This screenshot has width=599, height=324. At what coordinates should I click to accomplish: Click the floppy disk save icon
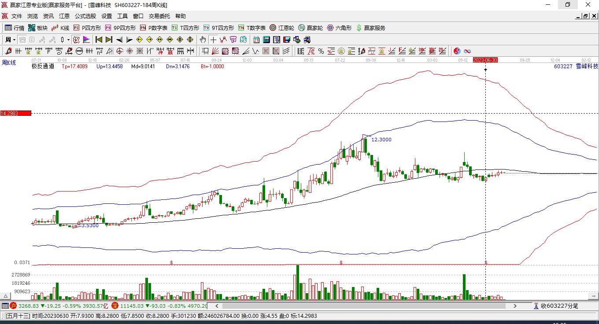coord(286,40)
